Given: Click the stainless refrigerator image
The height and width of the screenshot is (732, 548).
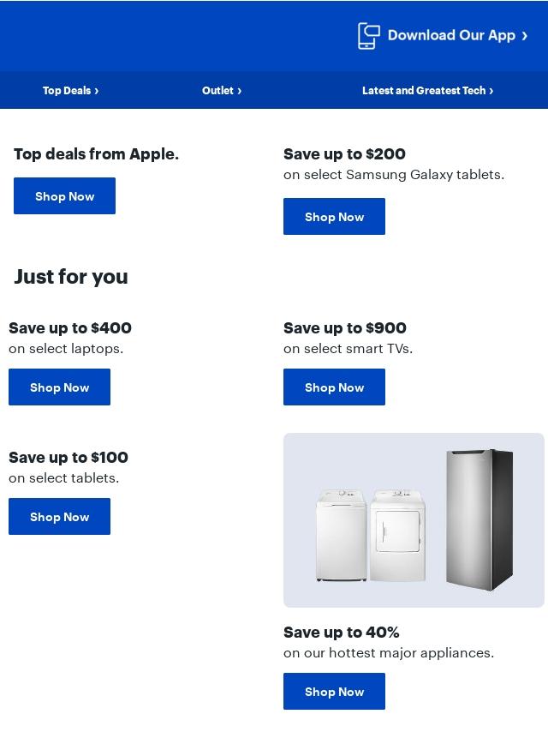Looking at the screenshot, I should (479, 519).
